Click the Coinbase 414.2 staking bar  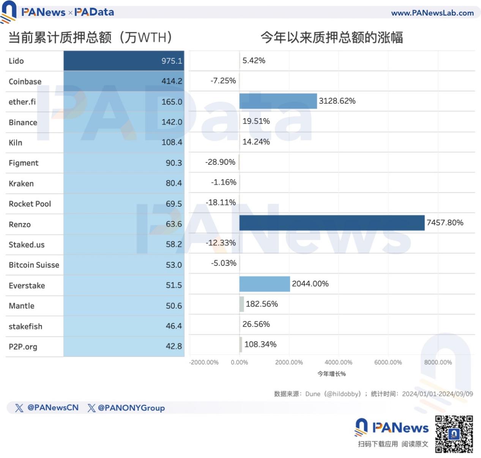tap(124, 81)
